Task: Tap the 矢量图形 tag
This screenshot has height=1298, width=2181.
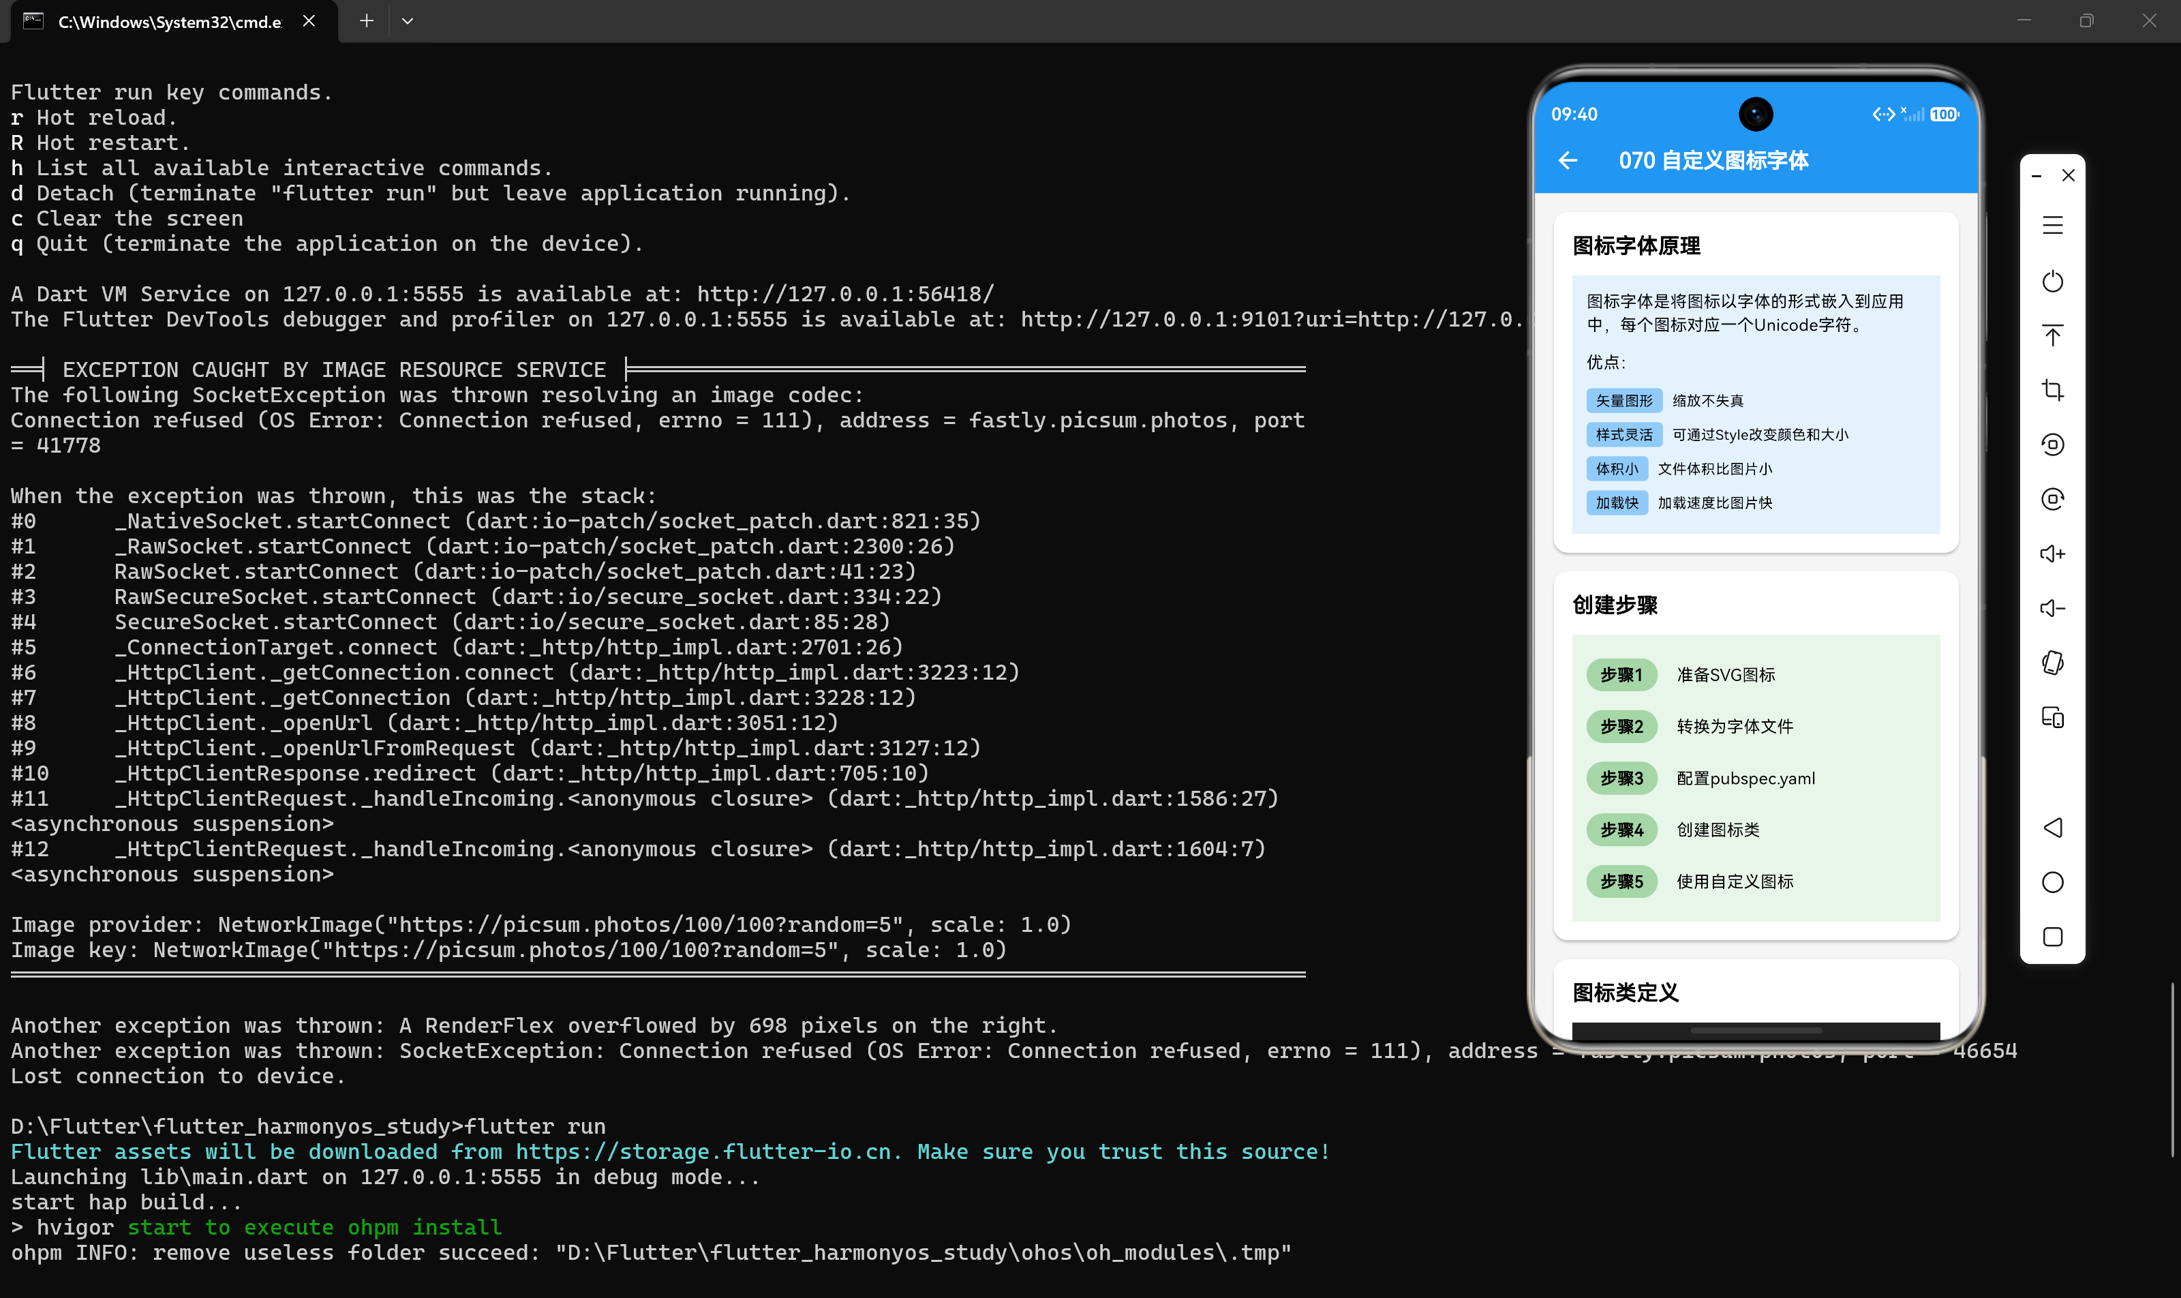Action: pyautogui.click(x=1624, y=401)
